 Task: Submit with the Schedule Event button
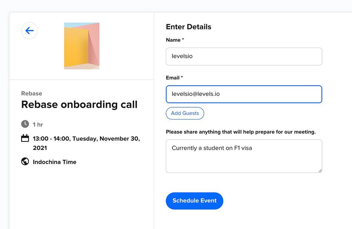click(x=194, y=201)
